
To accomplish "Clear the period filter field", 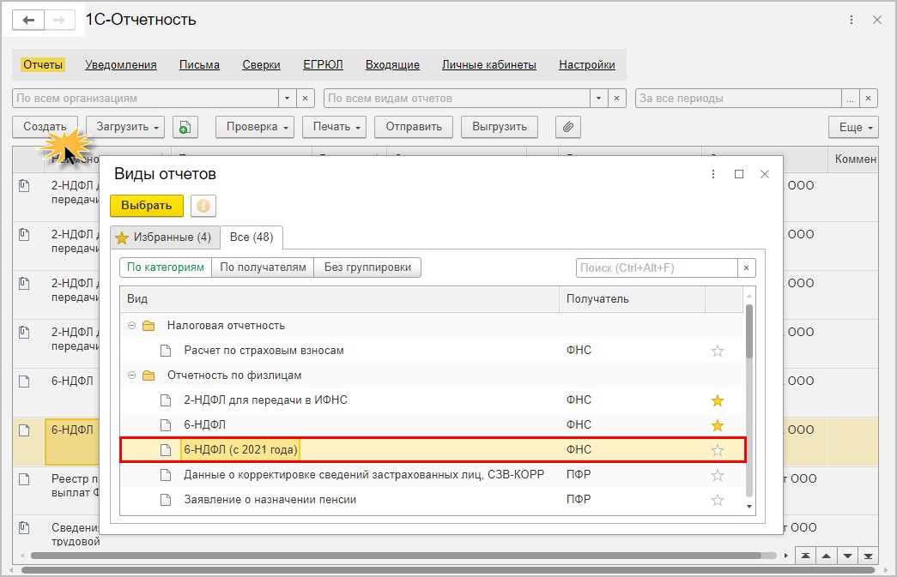I will pos(869,99).
